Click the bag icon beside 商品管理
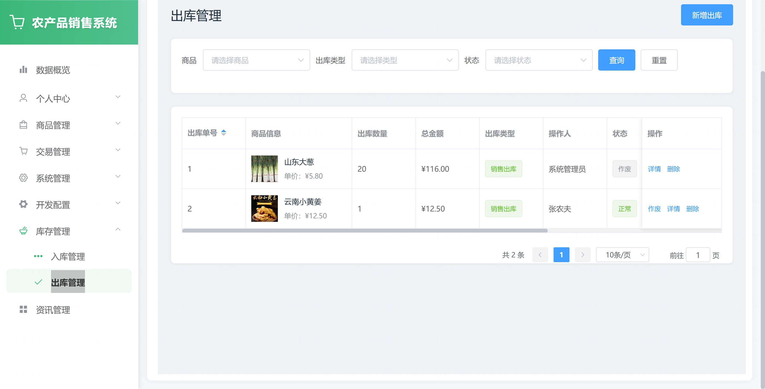Image resolution: width=765 pixels, height=389 pixels. click(x=23, y=125)
